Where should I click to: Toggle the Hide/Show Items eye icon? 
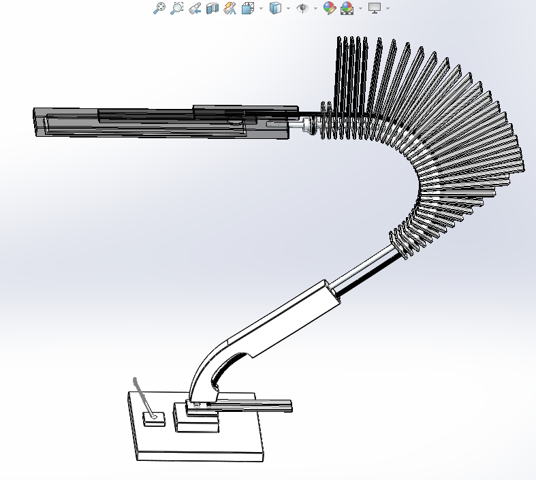tap(302, 8)
